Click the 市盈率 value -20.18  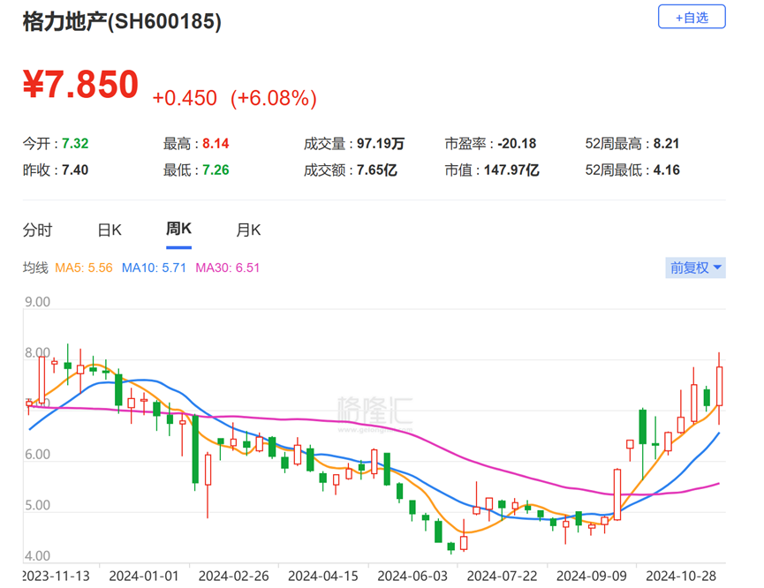pyautogui.click(x=517, y=144)
